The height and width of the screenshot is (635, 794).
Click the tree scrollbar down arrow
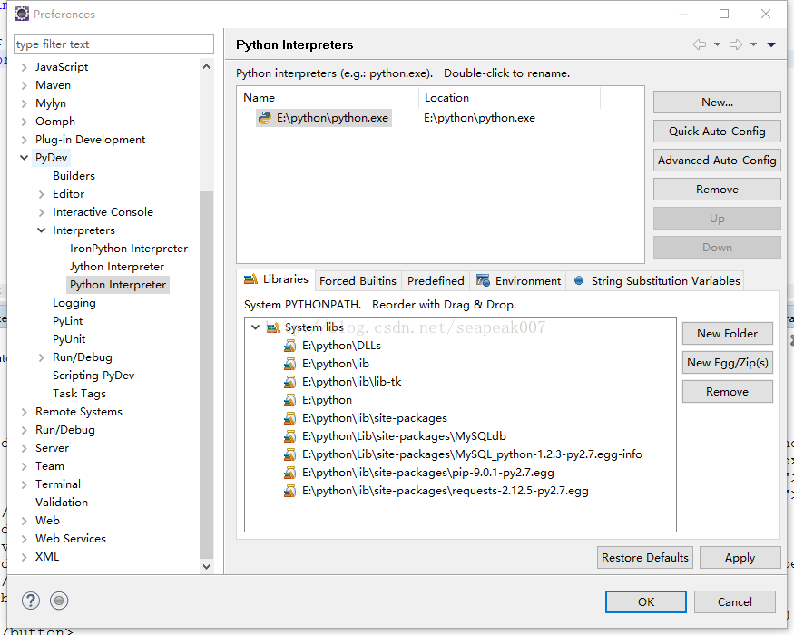[206, 567]
